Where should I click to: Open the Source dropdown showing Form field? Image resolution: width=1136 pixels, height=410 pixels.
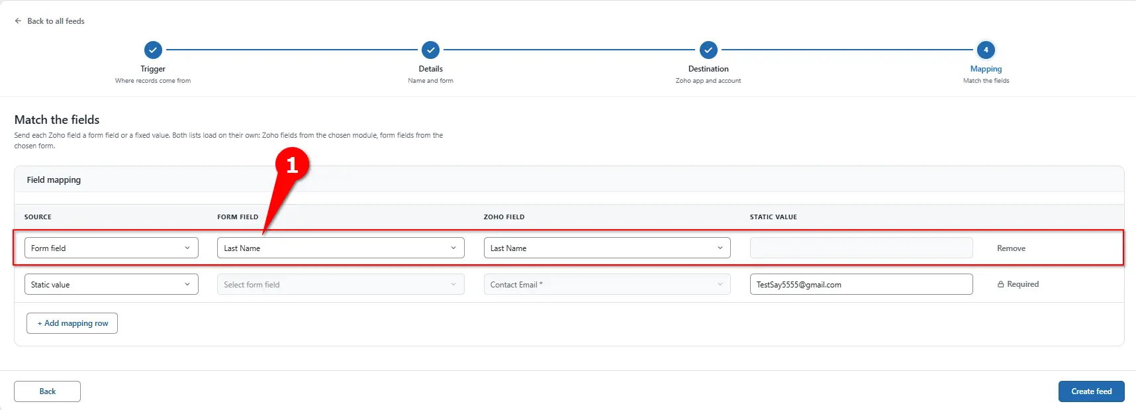pyautogui.click(x=111, y=248)
